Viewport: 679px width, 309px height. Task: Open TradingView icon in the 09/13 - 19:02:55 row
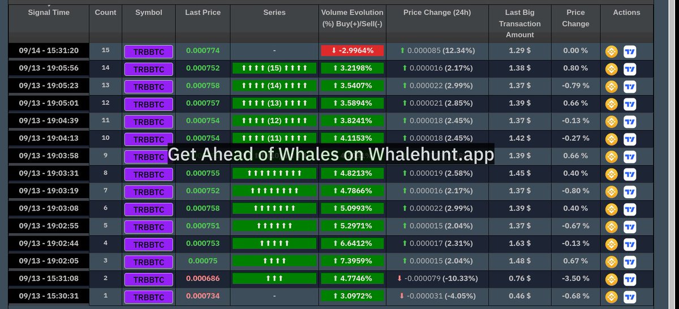pyautogui.click(x=630, y=227)
